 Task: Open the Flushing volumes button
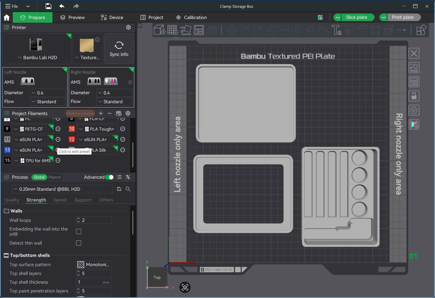(80, 113)
